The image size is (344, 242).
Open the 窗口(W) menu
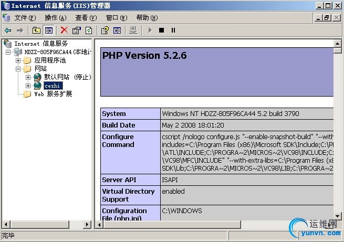pos(117,18)
